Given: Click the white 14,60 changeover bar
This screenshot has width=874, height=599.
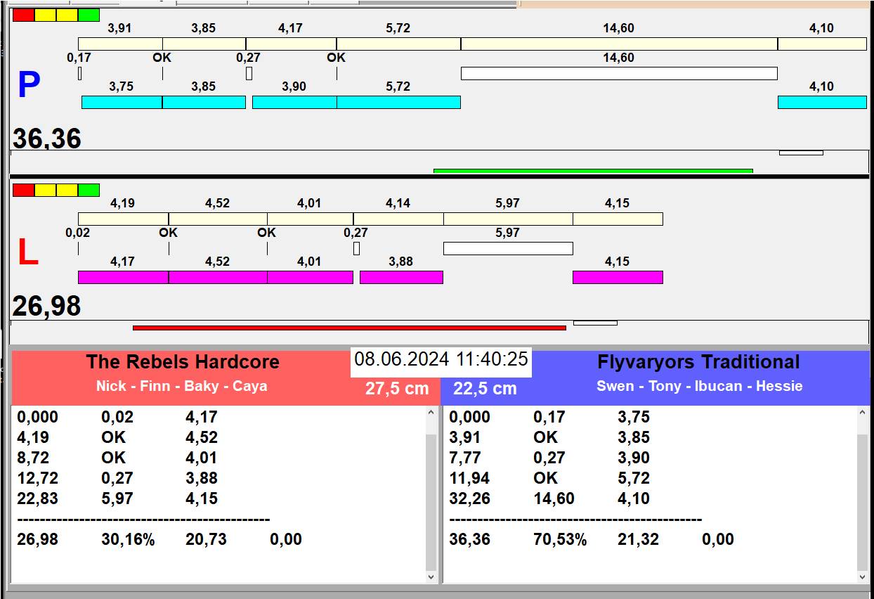Looking at the screenshot, I should click(x=618, y=74).
